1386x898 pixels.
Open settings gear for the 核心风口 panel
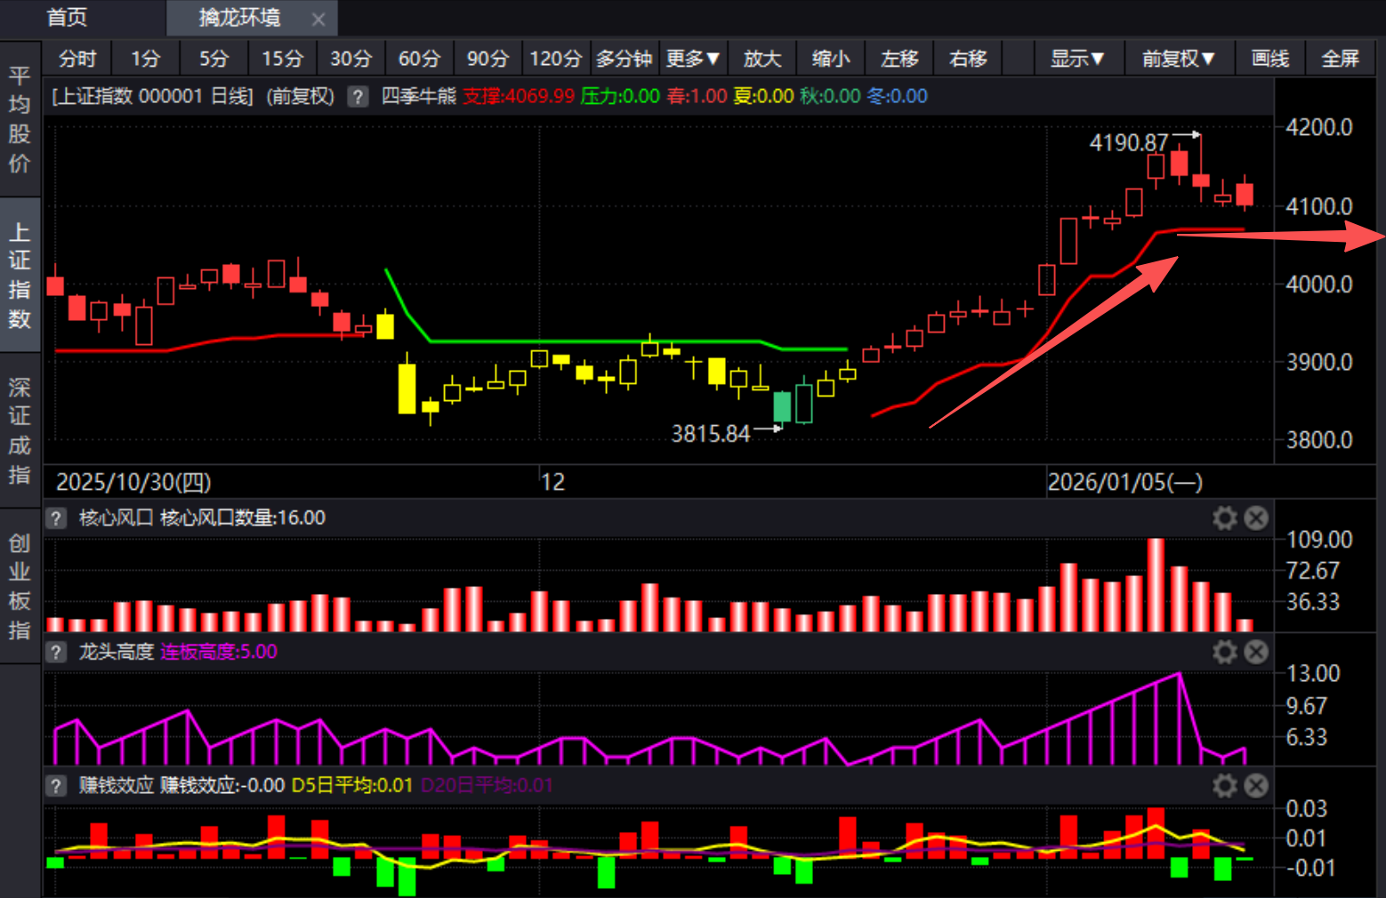coord(1225,518)
